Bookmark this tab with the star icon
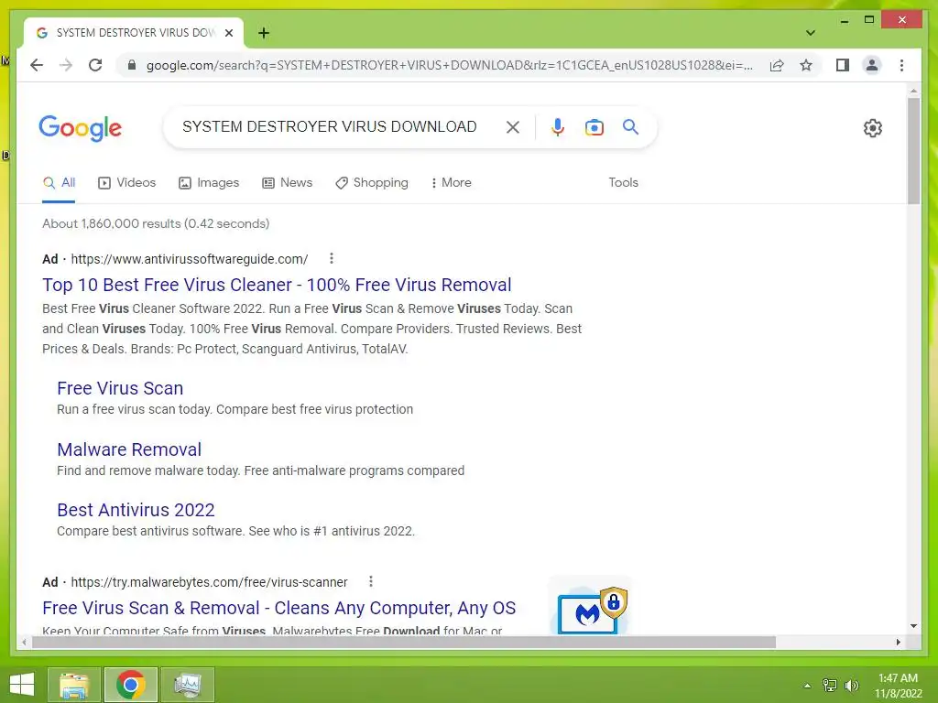 [806, 65]
